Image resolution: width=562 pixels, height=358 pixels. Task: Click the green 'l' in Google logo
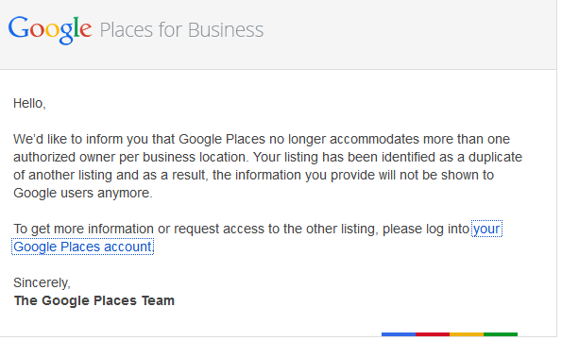pyautogui.click(x=76, y=26)
